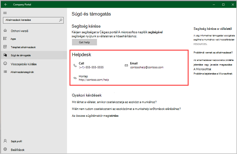Screen dimensions: 237x154
Task: Call helpdesk number (+1)-555-555-5555
Action: point(91,67)
